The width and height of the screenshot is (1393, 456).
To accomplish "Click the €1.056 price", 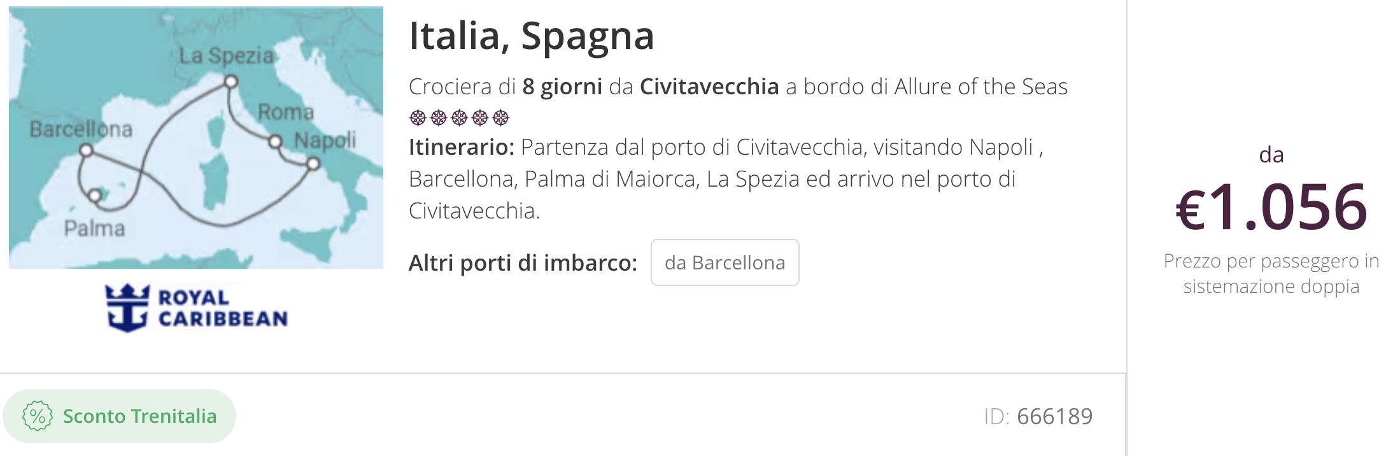I will pos(1271,207).
